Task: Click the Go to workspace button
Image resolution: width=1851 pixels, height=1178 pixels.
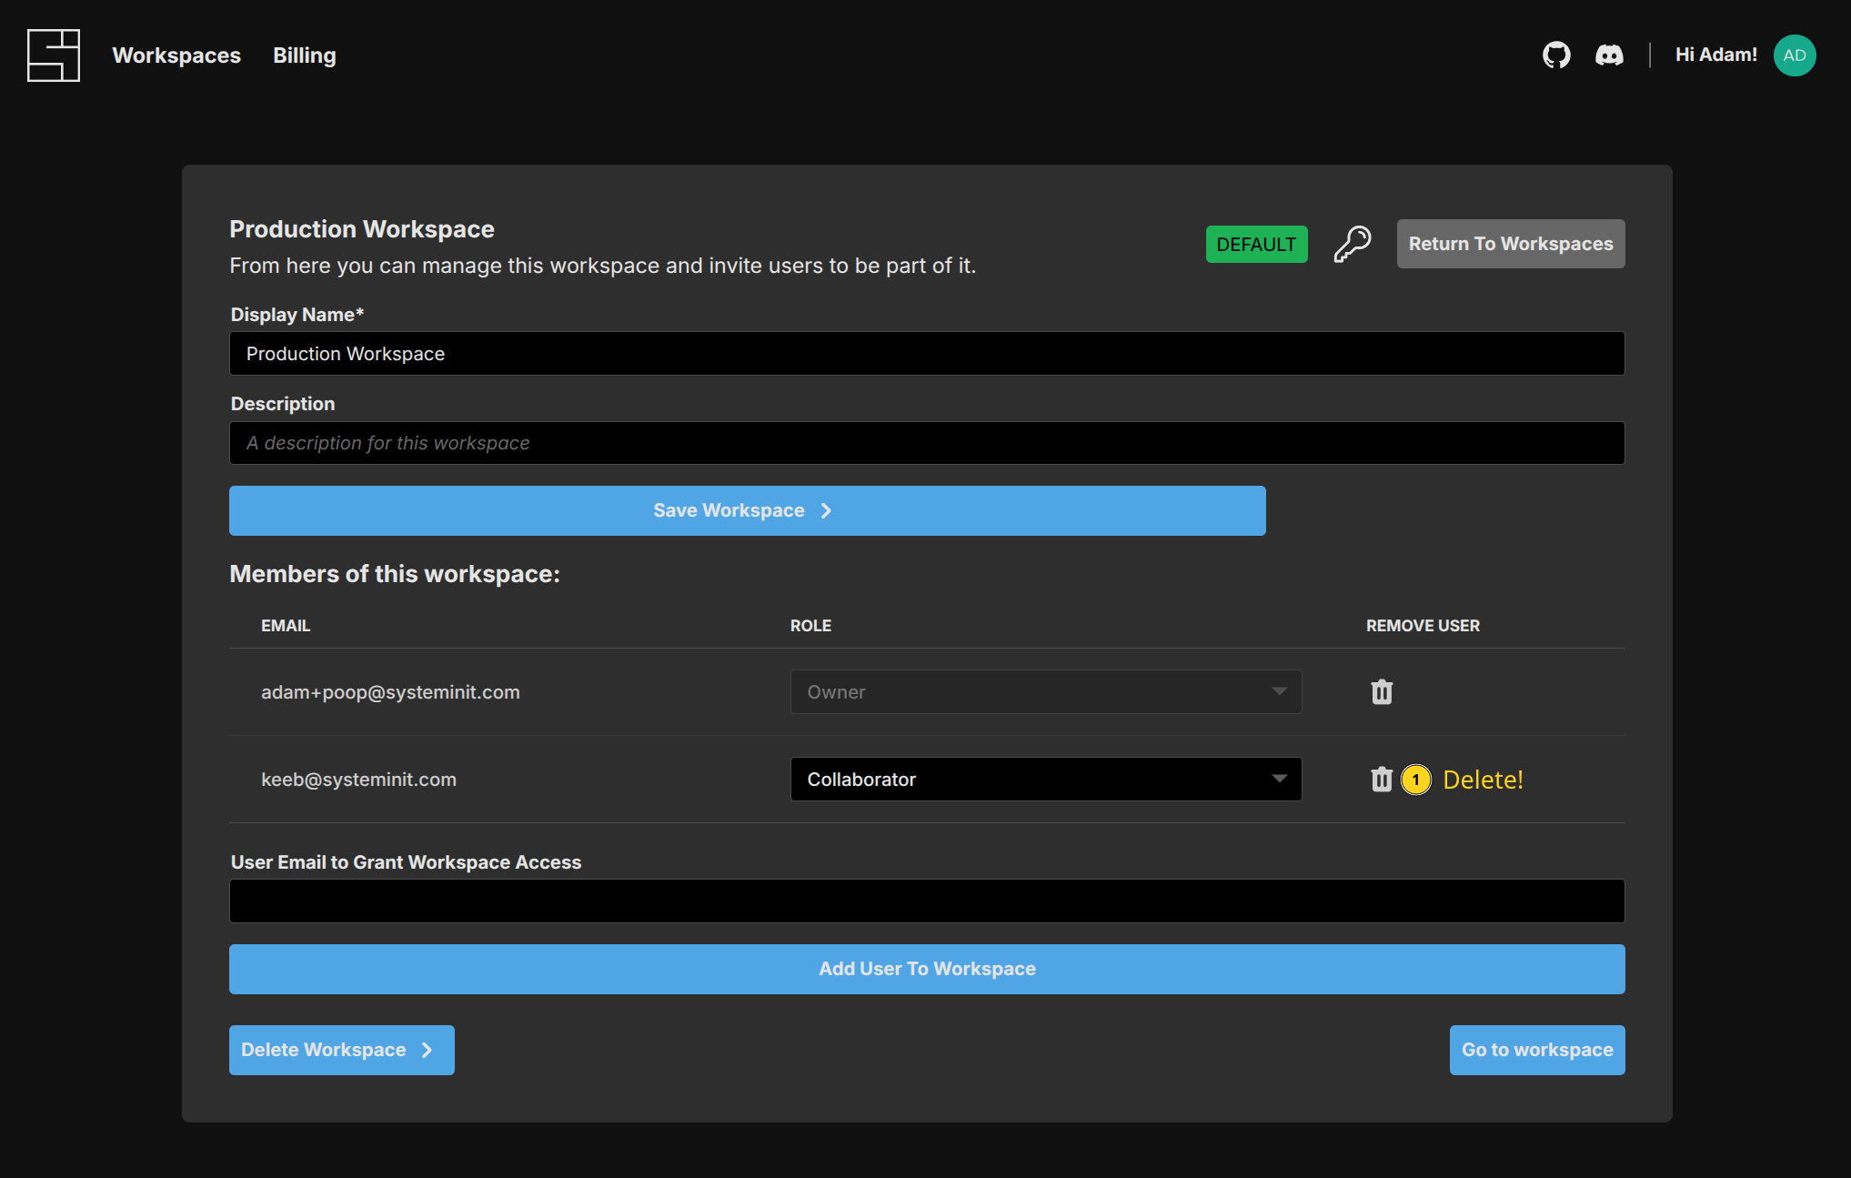Action: tap(1536, 1050)
